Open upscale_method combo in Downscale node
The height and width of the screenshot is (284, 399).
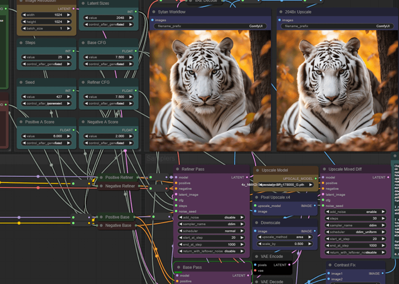pos(286,237)
